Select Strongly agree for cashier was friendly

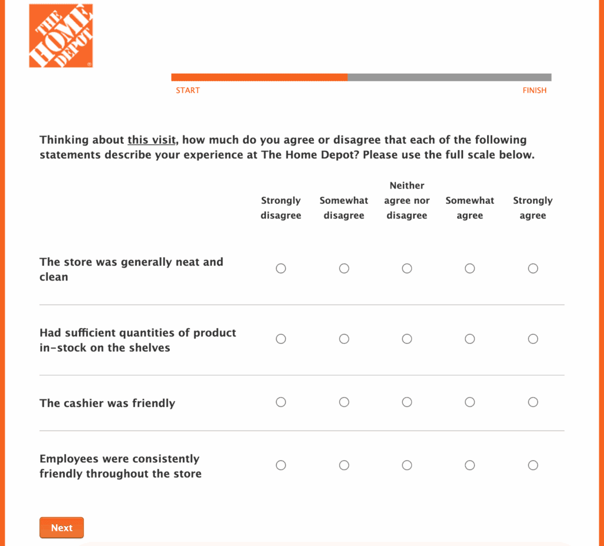(533, 402)
